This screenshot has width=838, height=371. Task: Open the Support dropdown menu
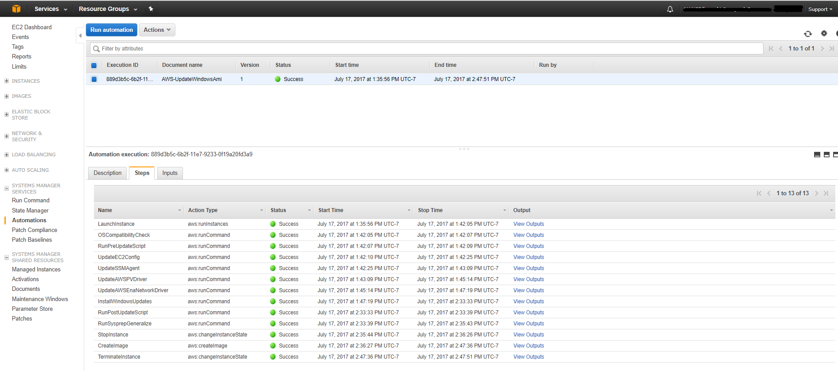pos(820,9)
